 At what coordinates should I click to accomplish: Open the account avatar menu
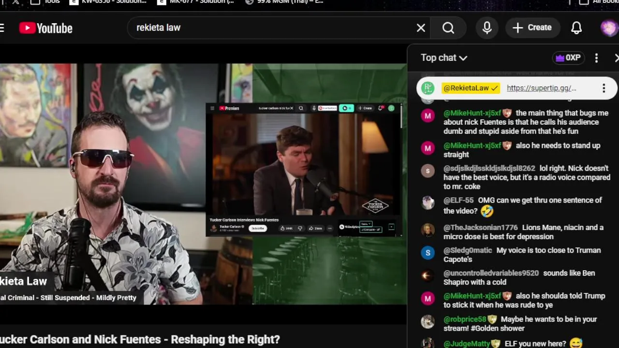[x=609, y=28]
